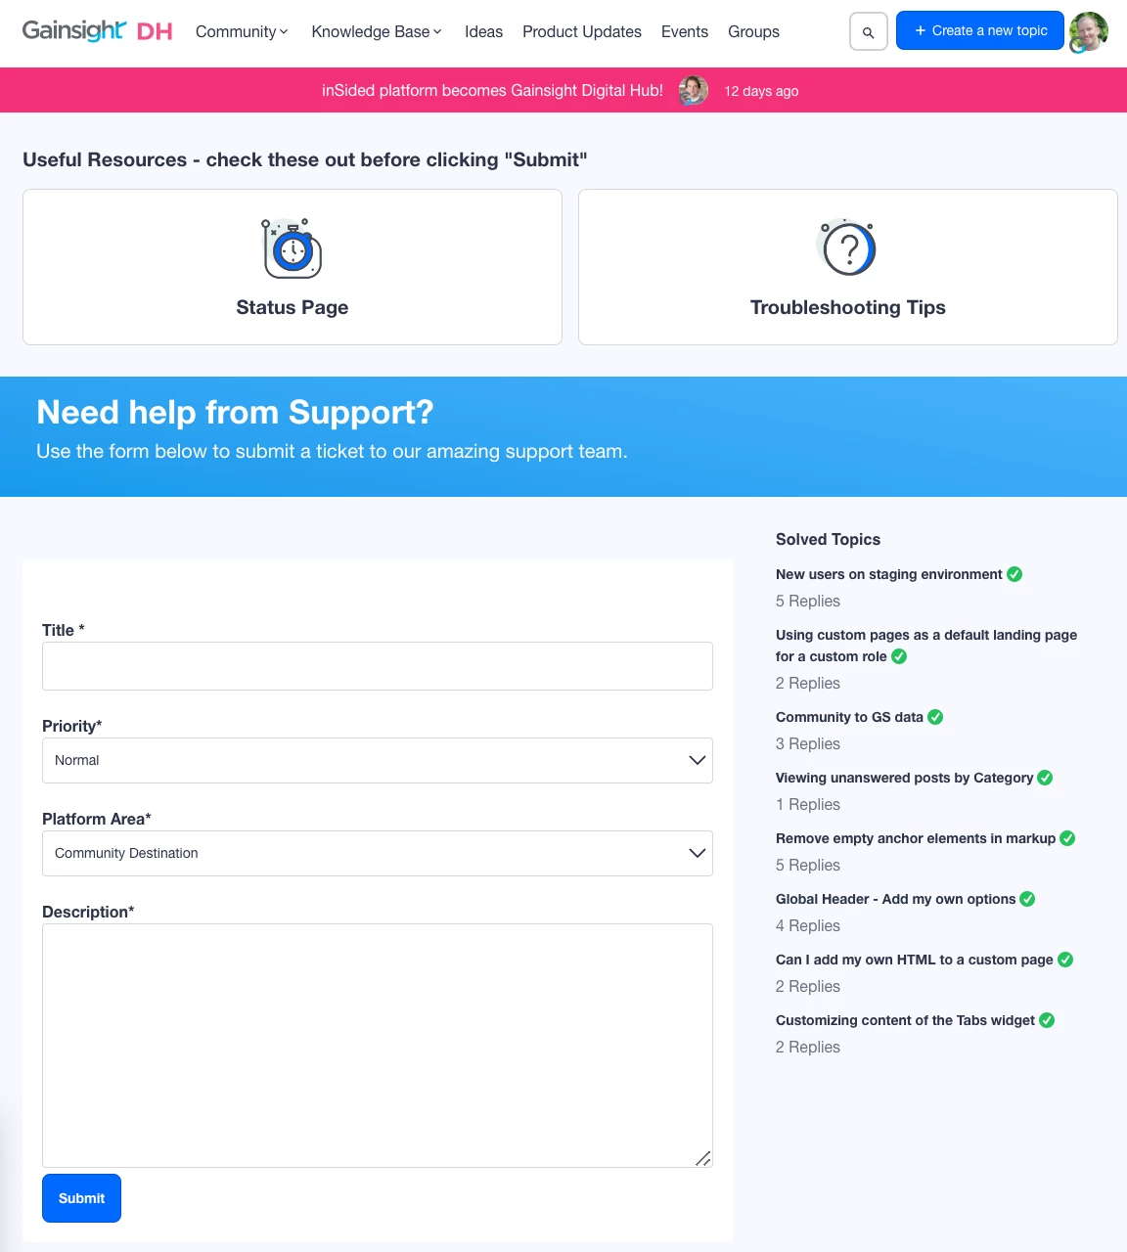Click solved checkmark beside Community to GS data
1127x1252 pixels.
(935, 717)
